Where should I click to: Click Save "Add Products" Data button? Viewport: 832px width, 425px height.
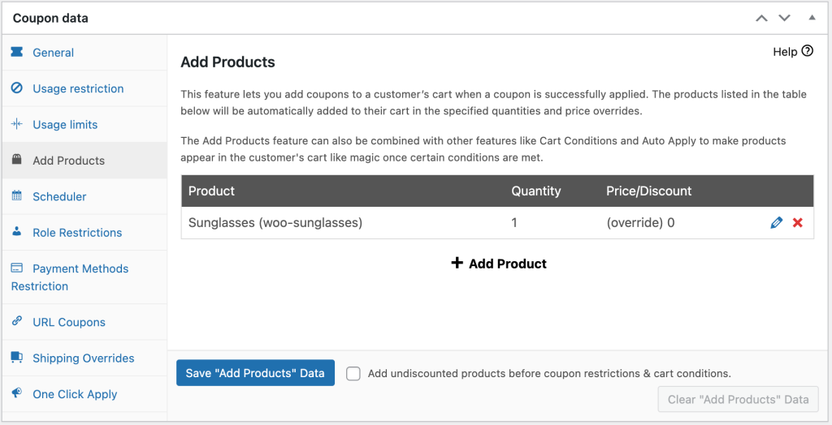coord(255,373)
